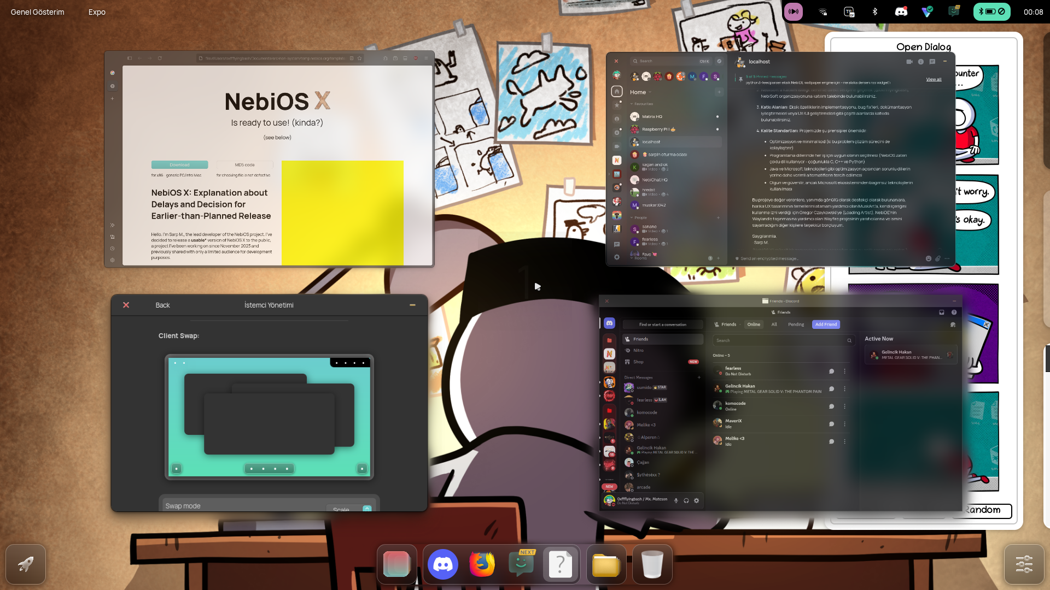Open the Shop entry in Discord

click(662, 362)
